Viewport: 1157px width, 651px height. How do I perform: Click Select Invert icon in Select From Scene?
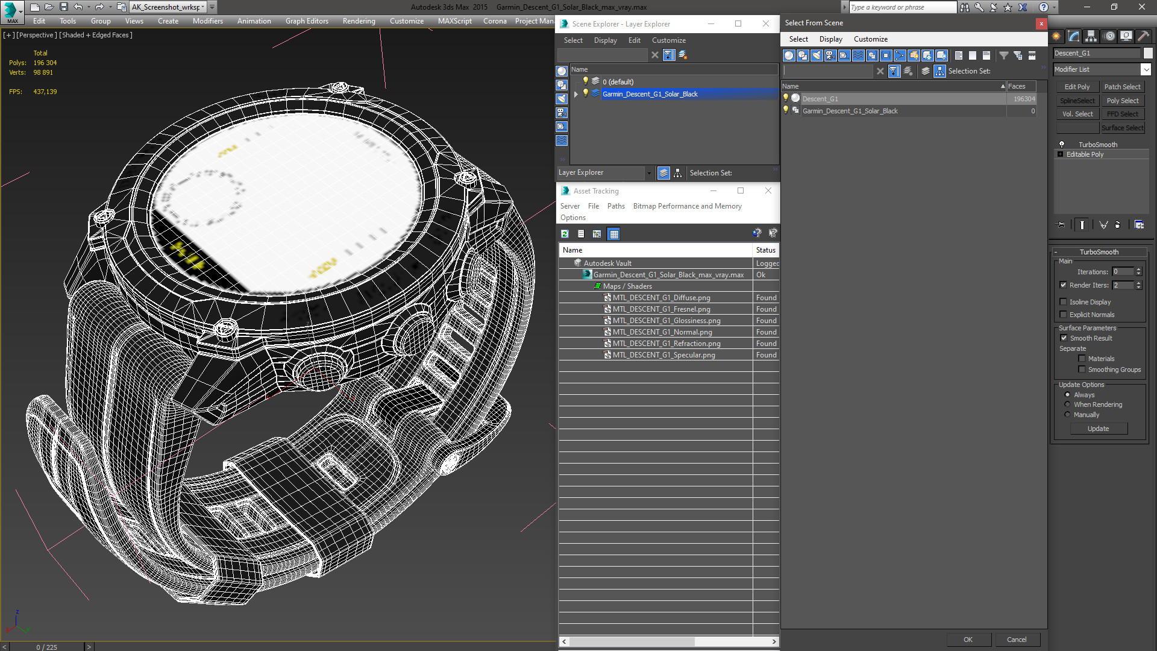tap(986, 55)
